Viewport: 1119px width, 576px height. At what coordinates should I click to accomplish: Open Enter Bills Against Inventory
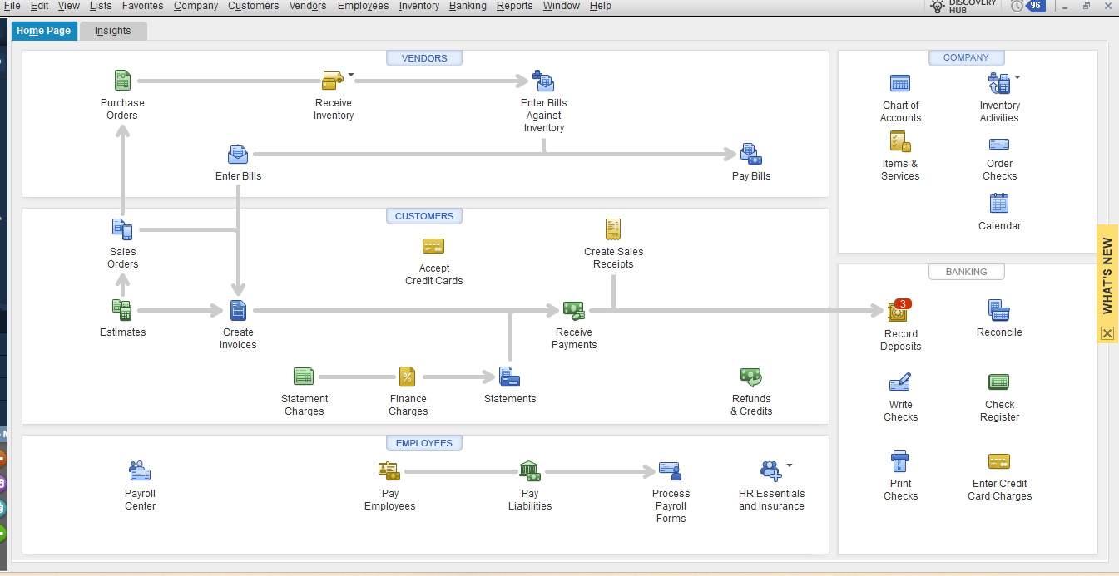click(543, 81)
